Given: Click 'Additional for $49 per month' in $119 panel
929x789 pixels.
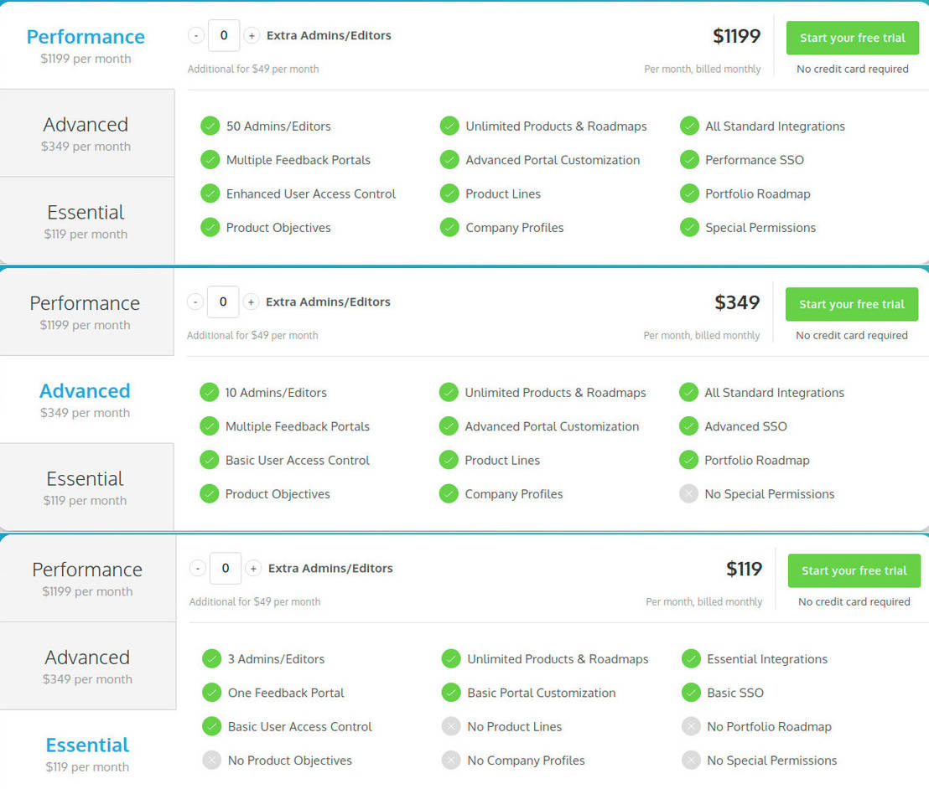Looking at the screenshot, I should (255, 601).
